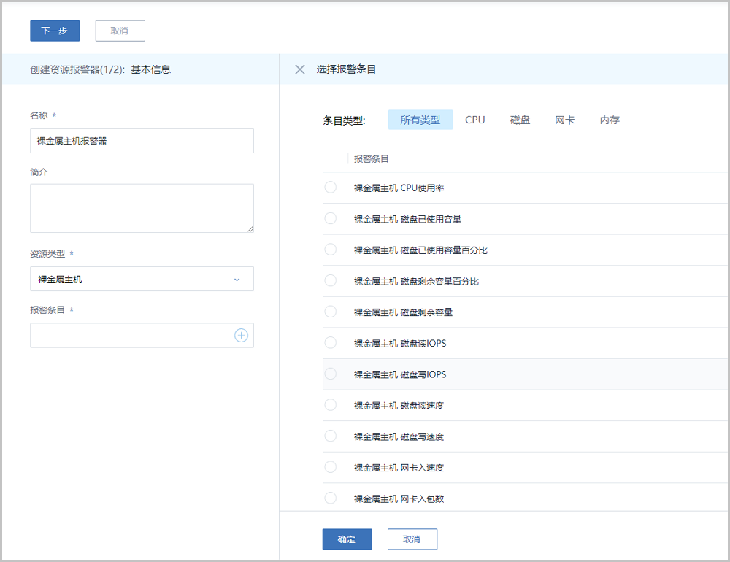Screen dimensions: 730x562
Task: Select the 裸金属主机 CPU使用率 radio button
Action: (x=330, y=188)
